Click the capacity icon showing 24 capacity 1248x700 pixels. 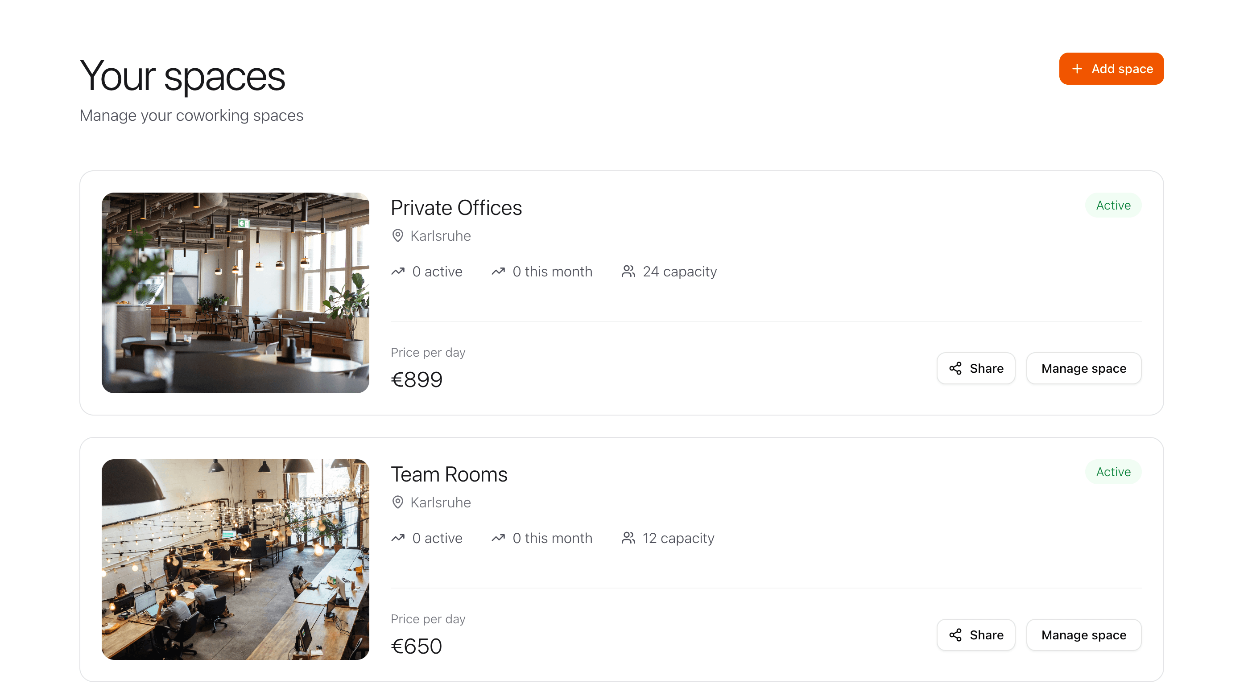tap(628, 271)
